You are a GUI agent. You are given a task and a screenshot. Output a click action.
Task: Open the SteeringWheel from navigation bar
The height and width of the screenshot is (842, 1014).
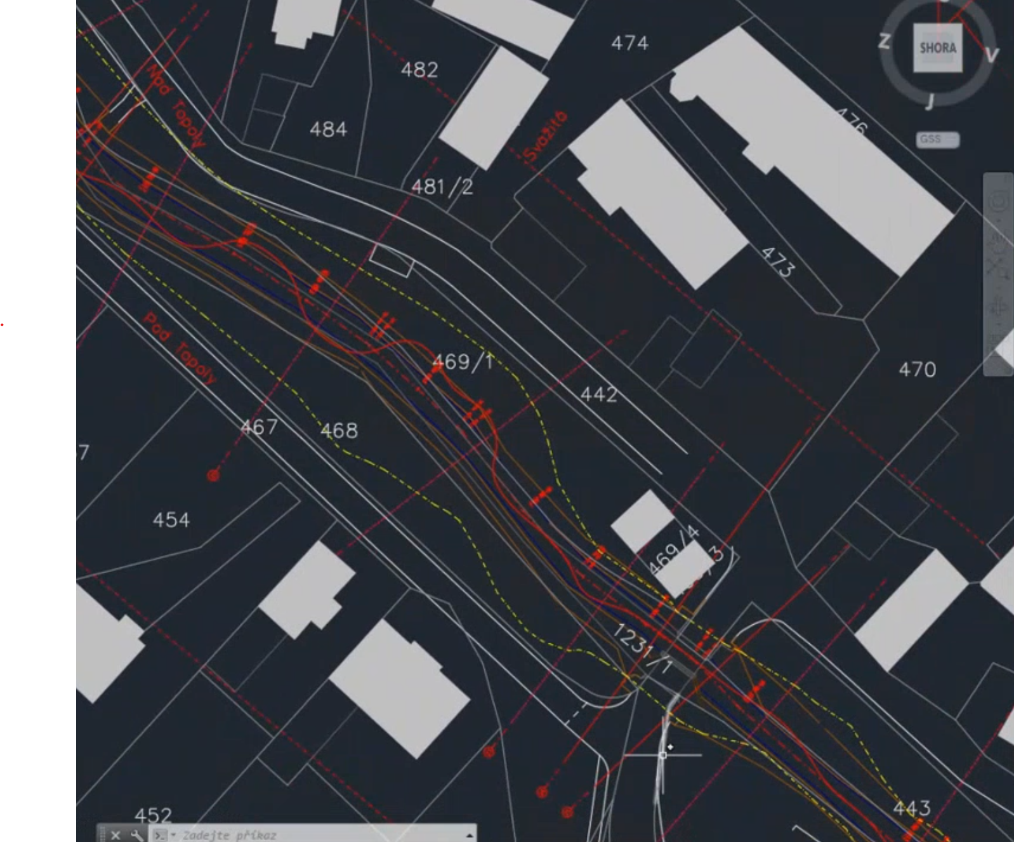(x=999, y=201)
